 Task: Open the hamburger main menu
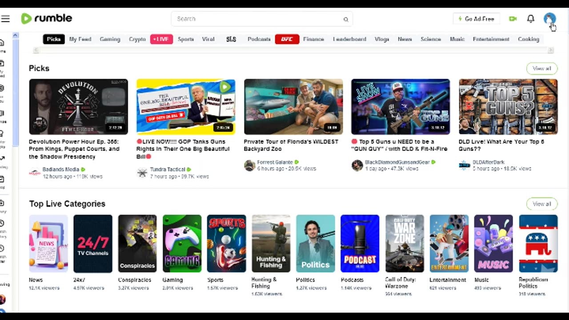5,19
